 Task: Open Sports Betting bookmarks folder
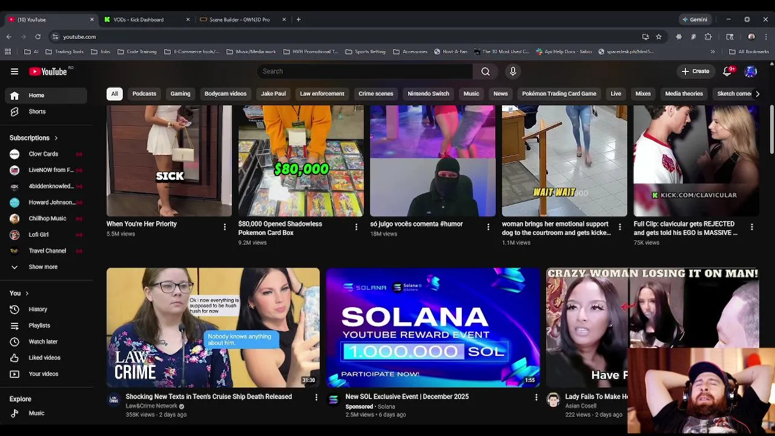click(365, 51)
